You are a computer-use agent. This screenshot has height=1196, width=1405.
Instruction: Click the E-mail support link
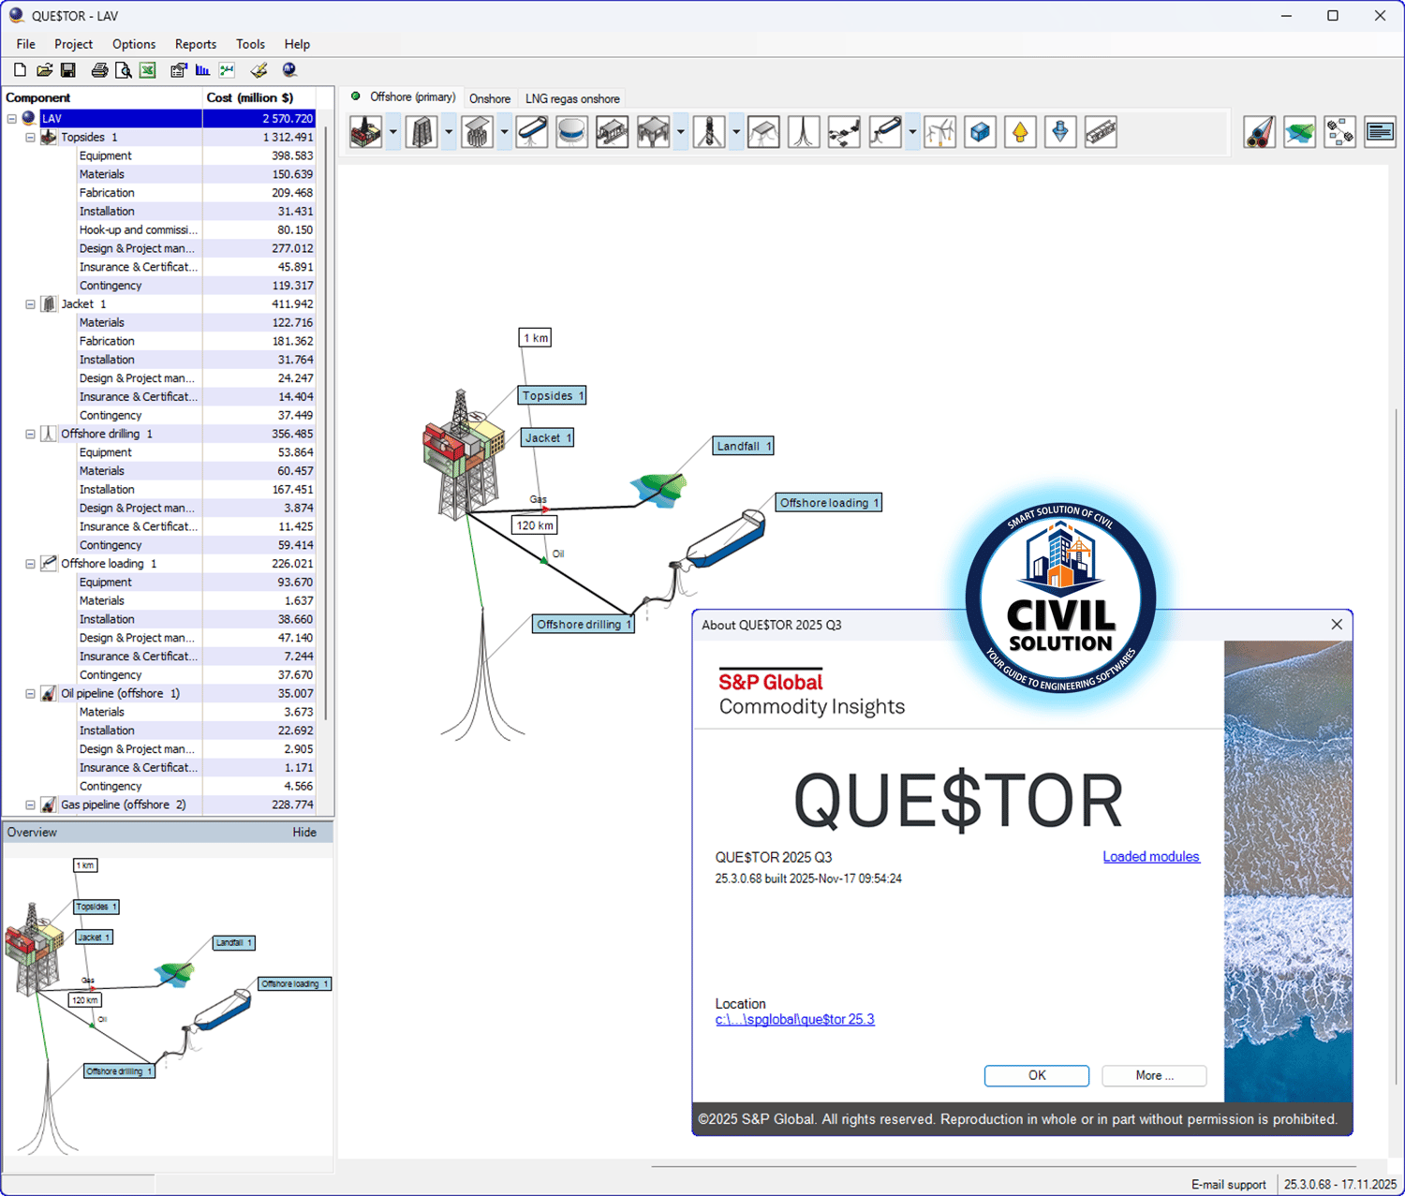point(1228,1185)
